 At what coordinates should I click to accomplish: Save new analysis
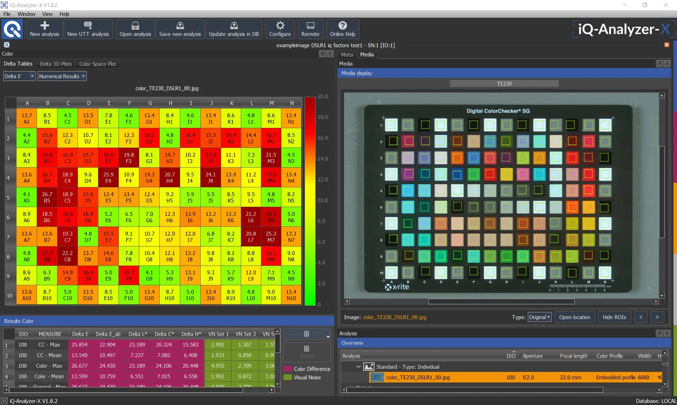180,29
